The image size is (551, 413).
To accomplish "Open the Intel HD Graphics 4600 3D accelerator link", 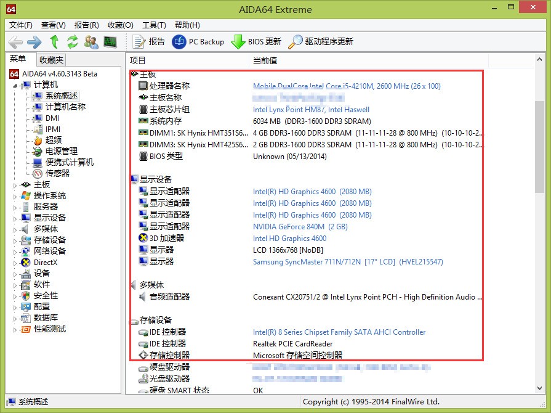I will pos(289,239).
